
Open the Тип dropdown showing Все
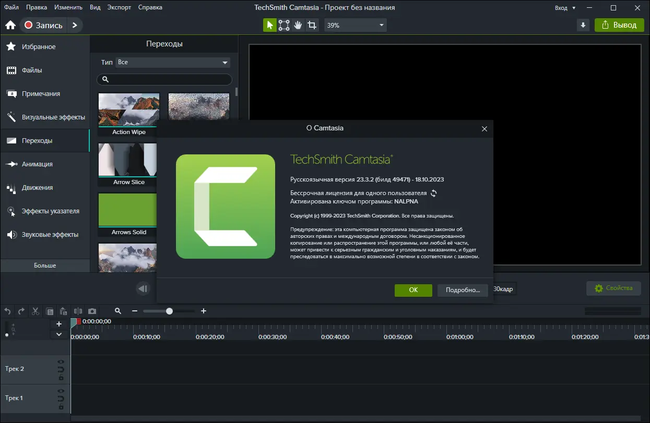[x=173, y=62]
